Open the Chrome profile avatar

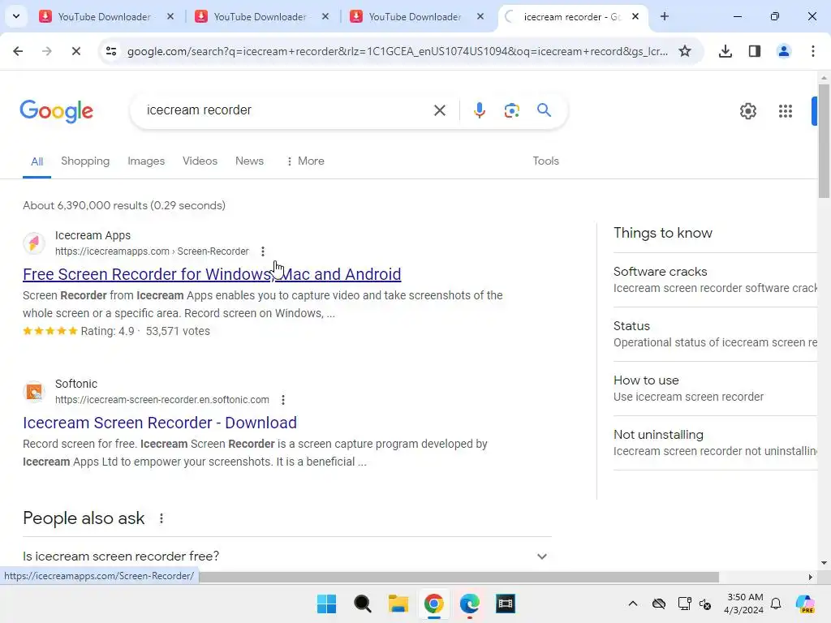point(784,51)
